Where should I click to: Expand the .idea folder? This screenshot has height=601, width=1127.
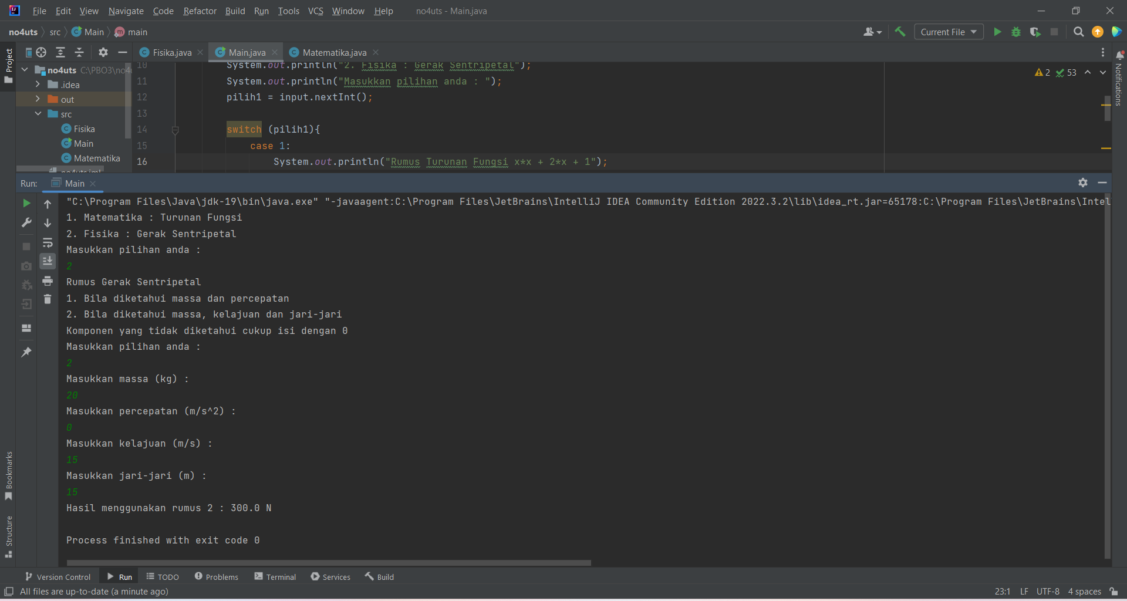[x=38, y=84]
